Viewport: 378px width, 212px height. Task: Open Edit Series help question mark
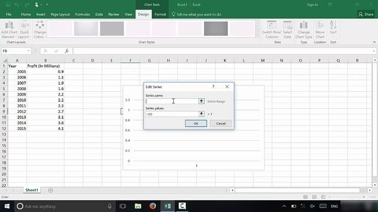point(213,87)
